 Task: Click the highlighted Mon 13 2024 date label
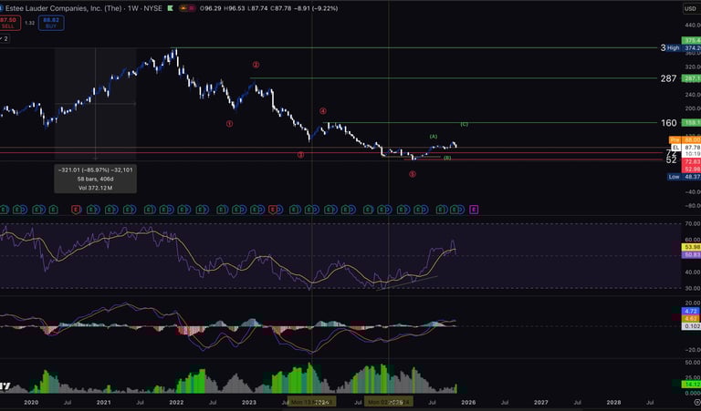[x=311, y=402]
